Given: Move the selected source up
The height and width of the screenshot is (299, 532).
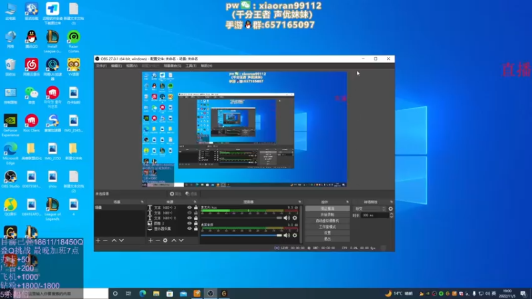Looking at the screenshot, I should pos(174,241).
